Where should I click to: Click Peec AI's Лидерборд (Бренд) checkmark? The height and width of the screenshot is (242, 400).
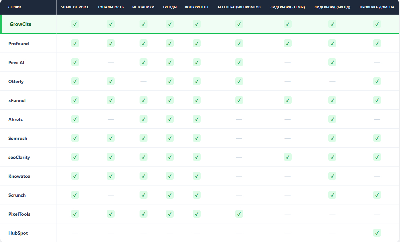pos(332,62)
